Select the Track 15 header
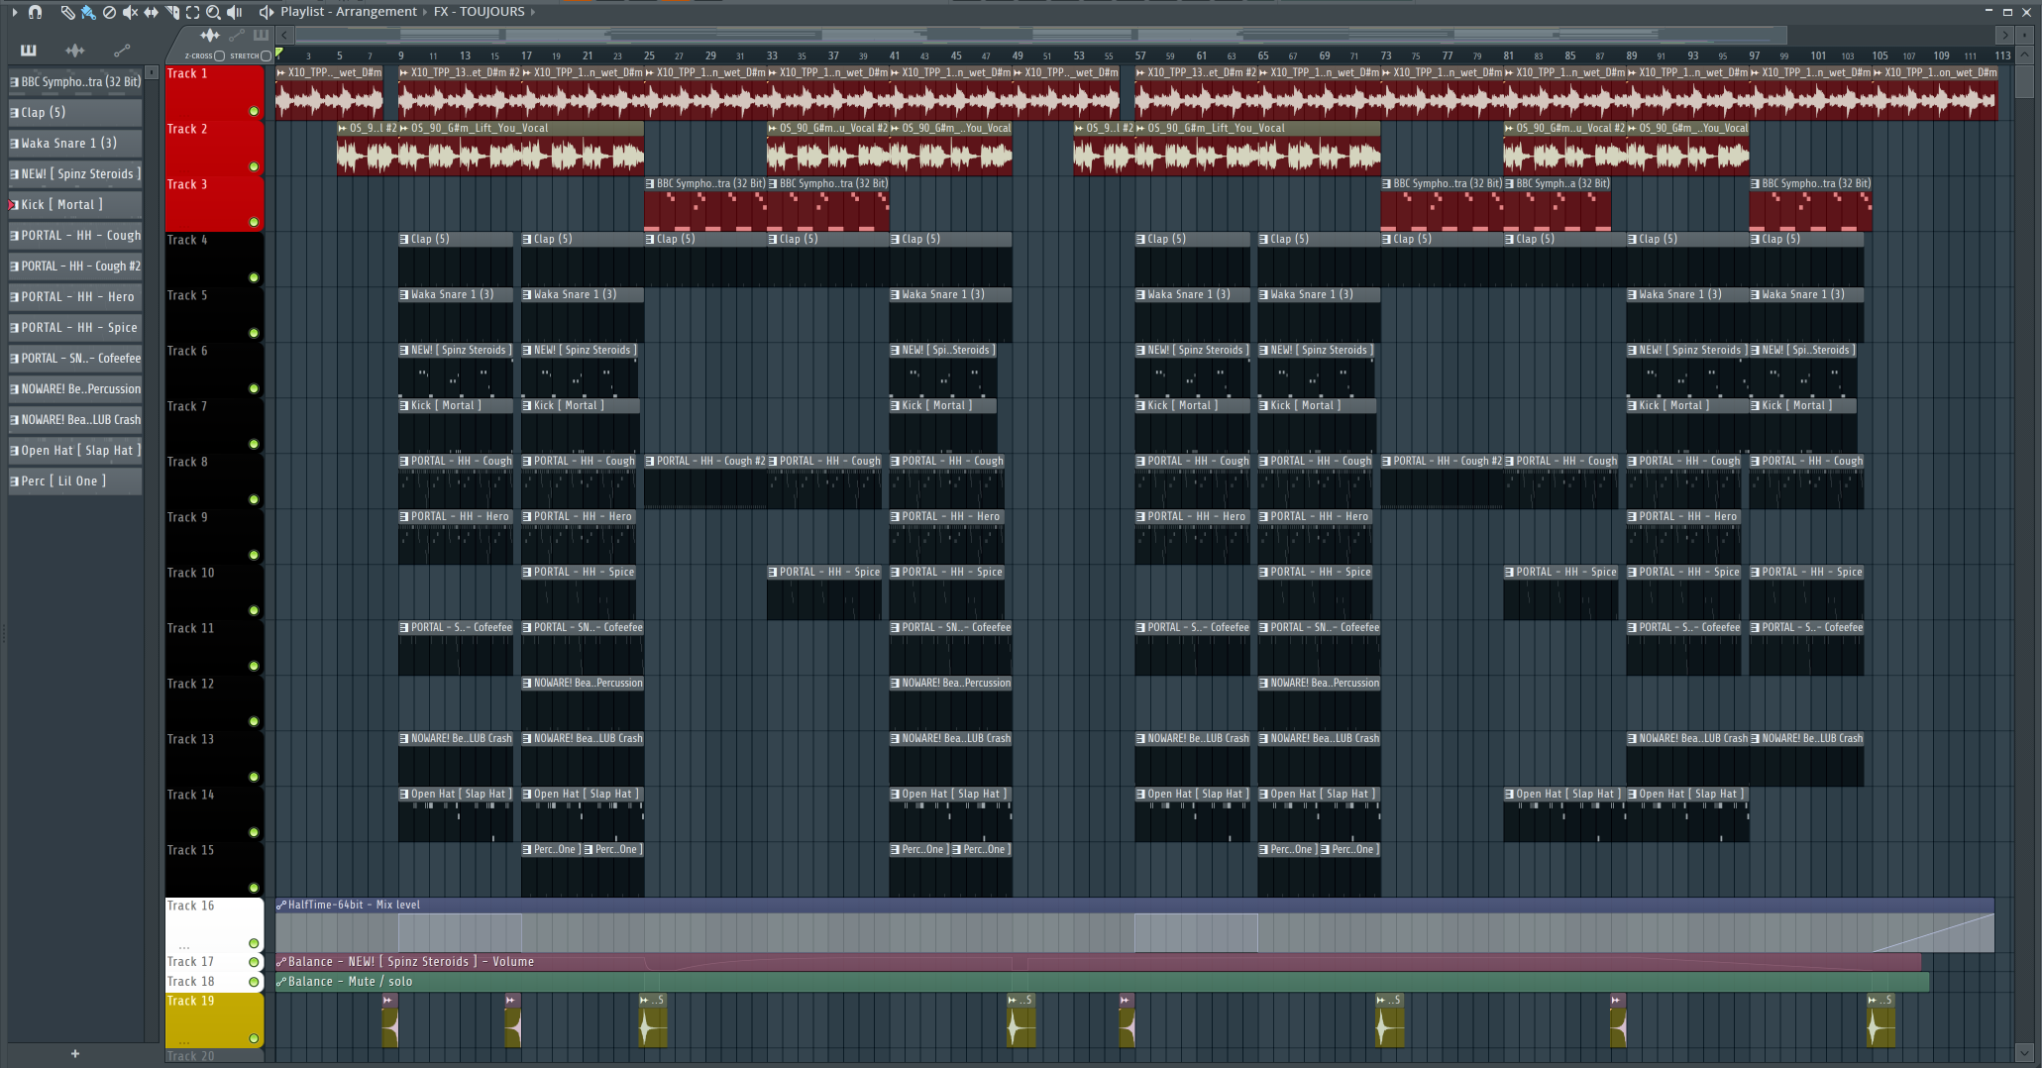The image size is (2042, 1068). (x=214, y=869)
